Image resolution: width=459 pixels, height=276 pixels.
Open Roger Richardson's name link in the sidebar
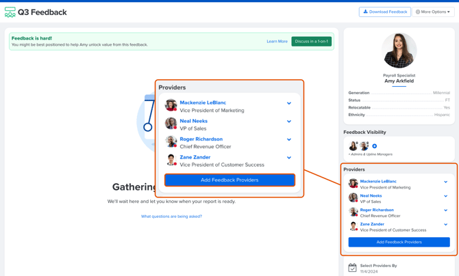coord(377,210)
